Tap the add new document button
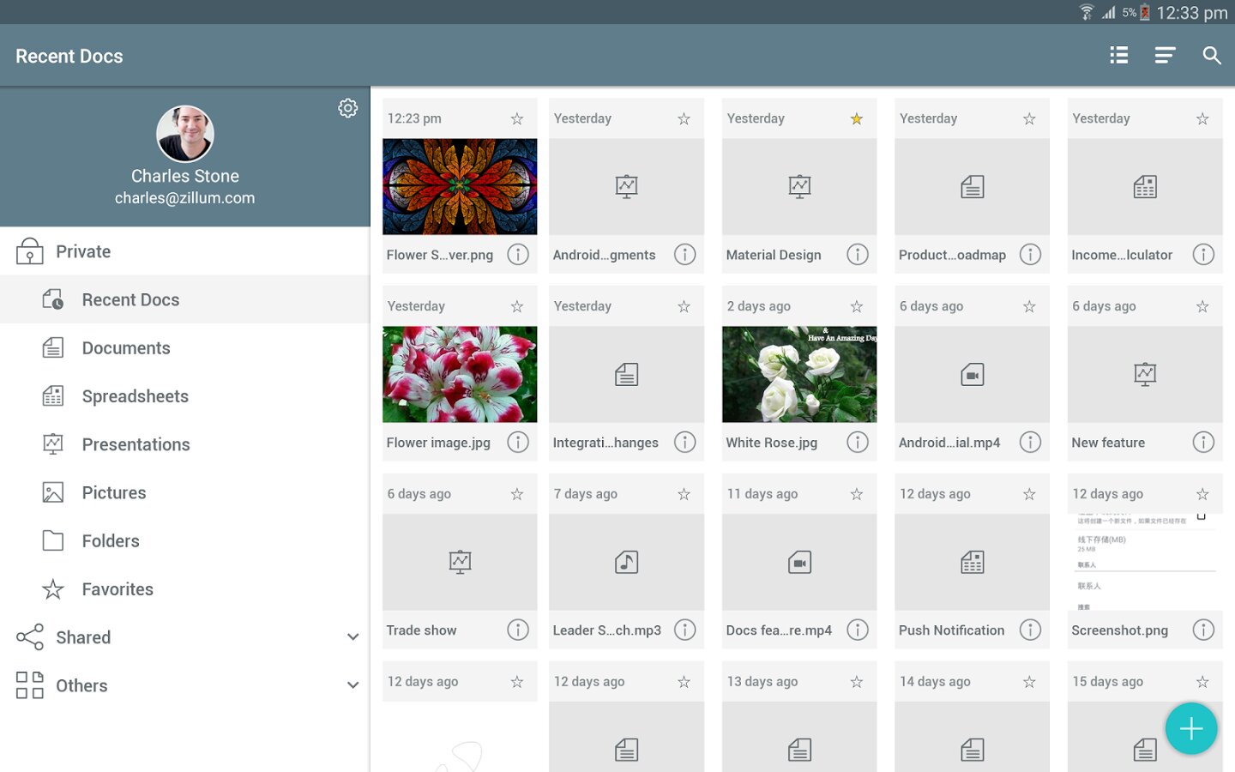Screen dimensions: 1235x772 1190,728
